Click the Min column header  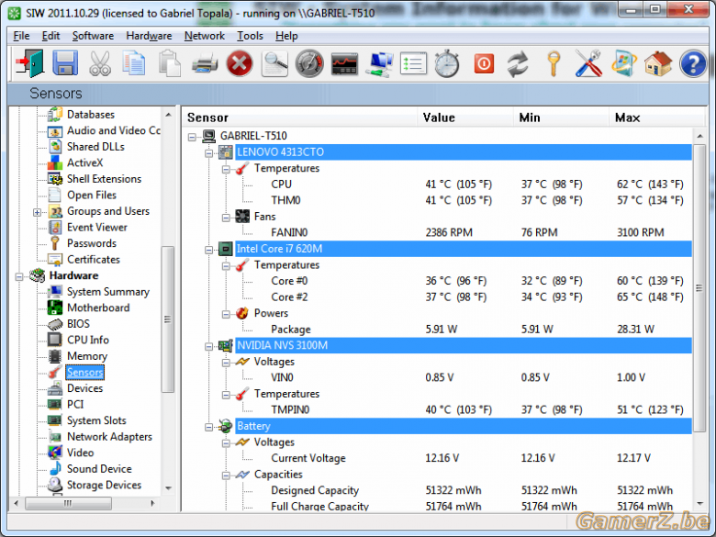pyautogui.click(x=561, y=117)
